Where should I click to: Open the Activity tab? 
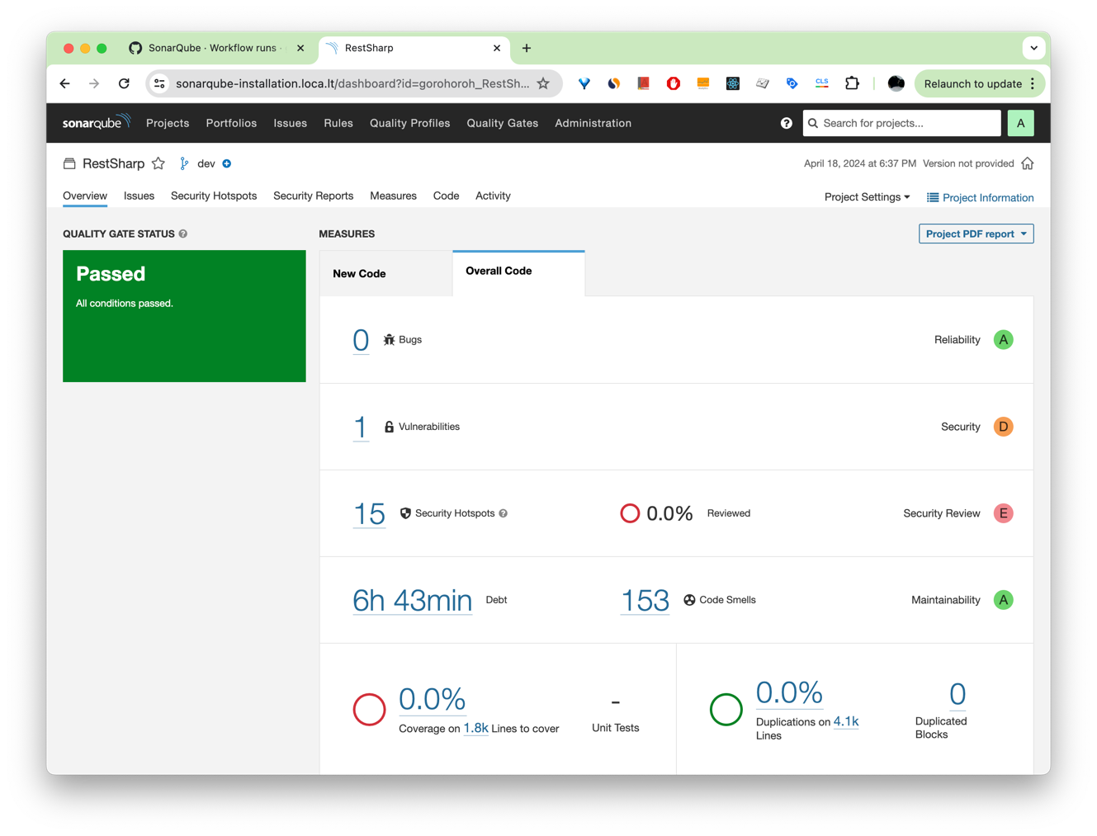[493, 196]
